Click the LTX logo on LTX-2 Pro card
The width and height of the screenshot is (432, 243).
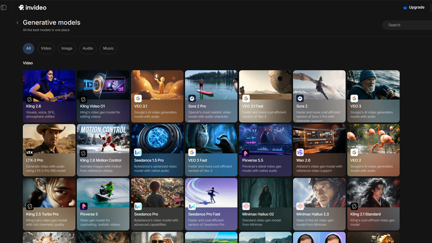coord(30,152)
